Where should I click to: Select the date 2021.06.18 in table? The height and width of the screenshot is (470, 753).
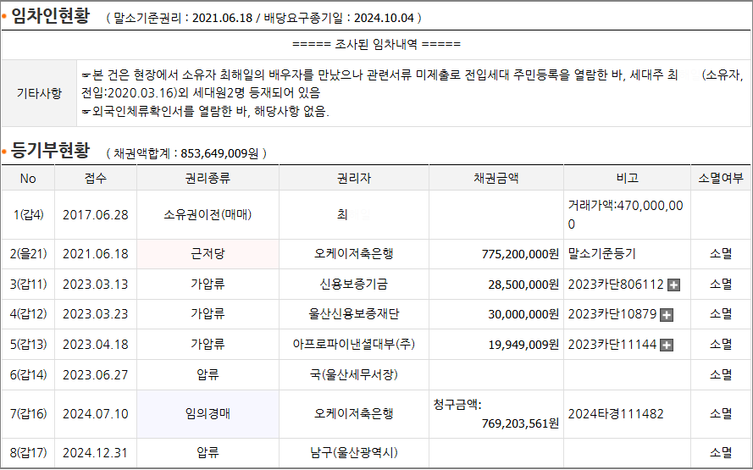coord(96,253)
